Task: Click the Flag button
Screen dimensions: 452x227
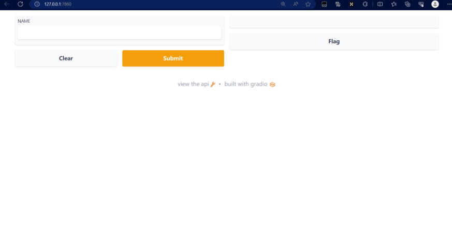Action: coord(334,41)
